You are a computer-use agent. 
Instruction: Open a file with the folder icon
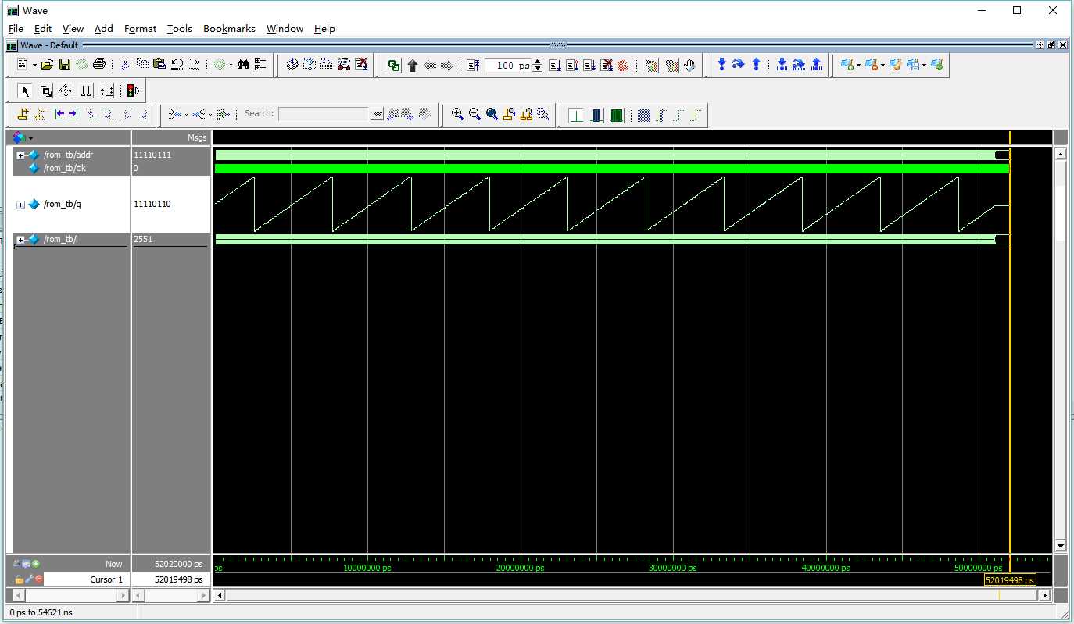coord(47,65)
